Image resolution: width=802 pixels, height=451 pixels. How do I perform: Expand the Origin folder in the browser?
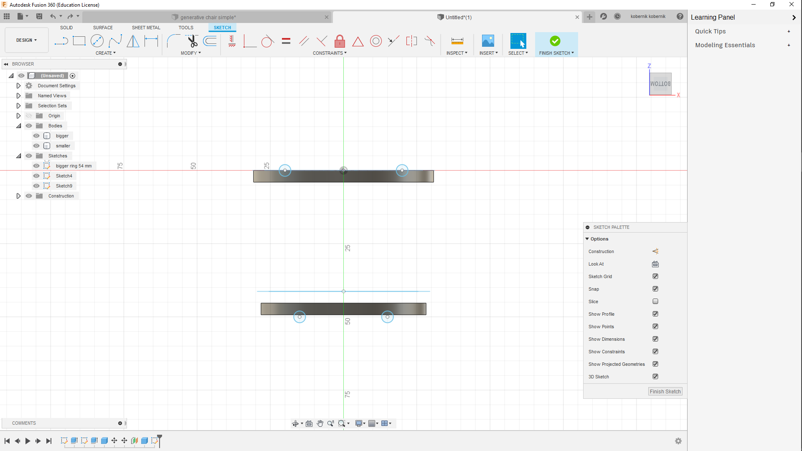pyautogui.click(x=18, y=116)
